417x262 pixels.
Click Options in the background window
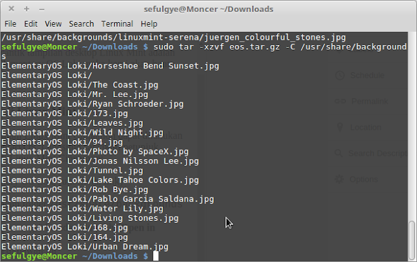click(x=364, y=179)
